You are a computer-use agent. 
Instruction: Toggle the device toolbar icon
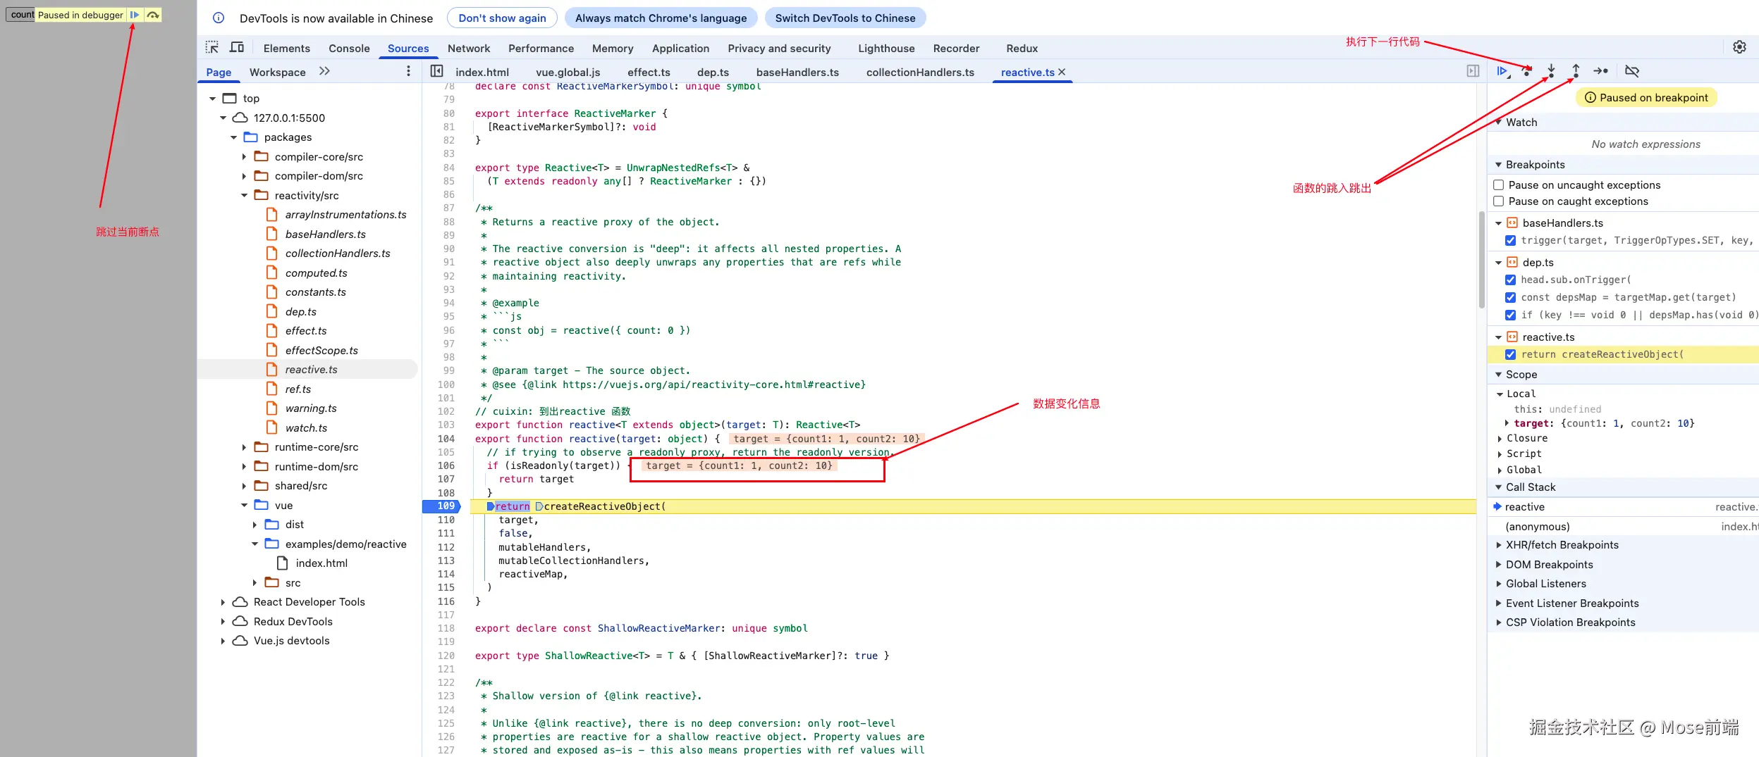point(237,47)
